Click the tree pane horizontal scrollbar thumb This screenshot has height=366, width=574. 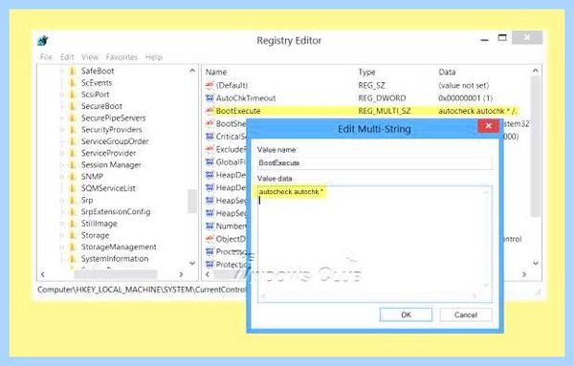pos(116,274)
